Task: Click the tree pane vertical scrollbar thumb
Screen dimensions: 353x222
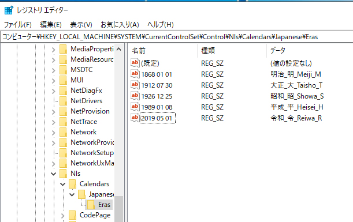Action: 119,209
